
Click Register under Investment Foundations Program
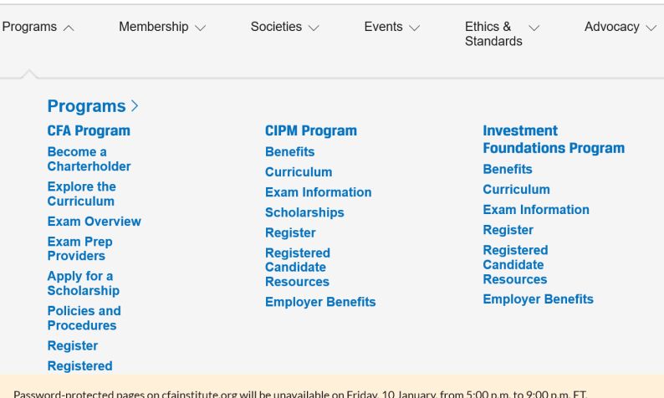[x=508, y=230]
